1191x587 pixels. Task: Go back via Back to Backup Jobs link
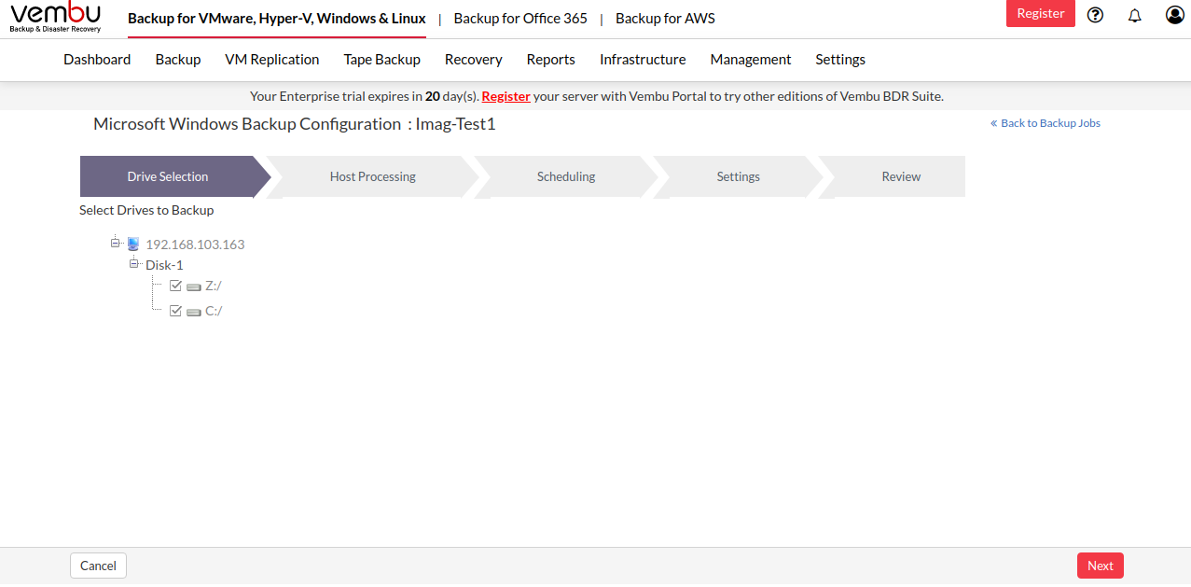coord(1046,123)
